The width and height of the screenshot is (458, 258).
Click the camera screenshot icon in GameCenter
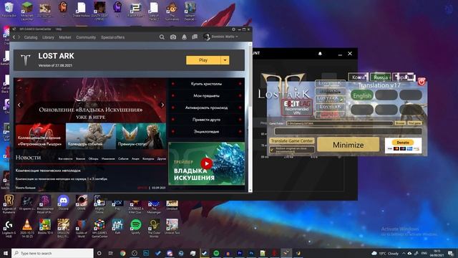[173, 37]
